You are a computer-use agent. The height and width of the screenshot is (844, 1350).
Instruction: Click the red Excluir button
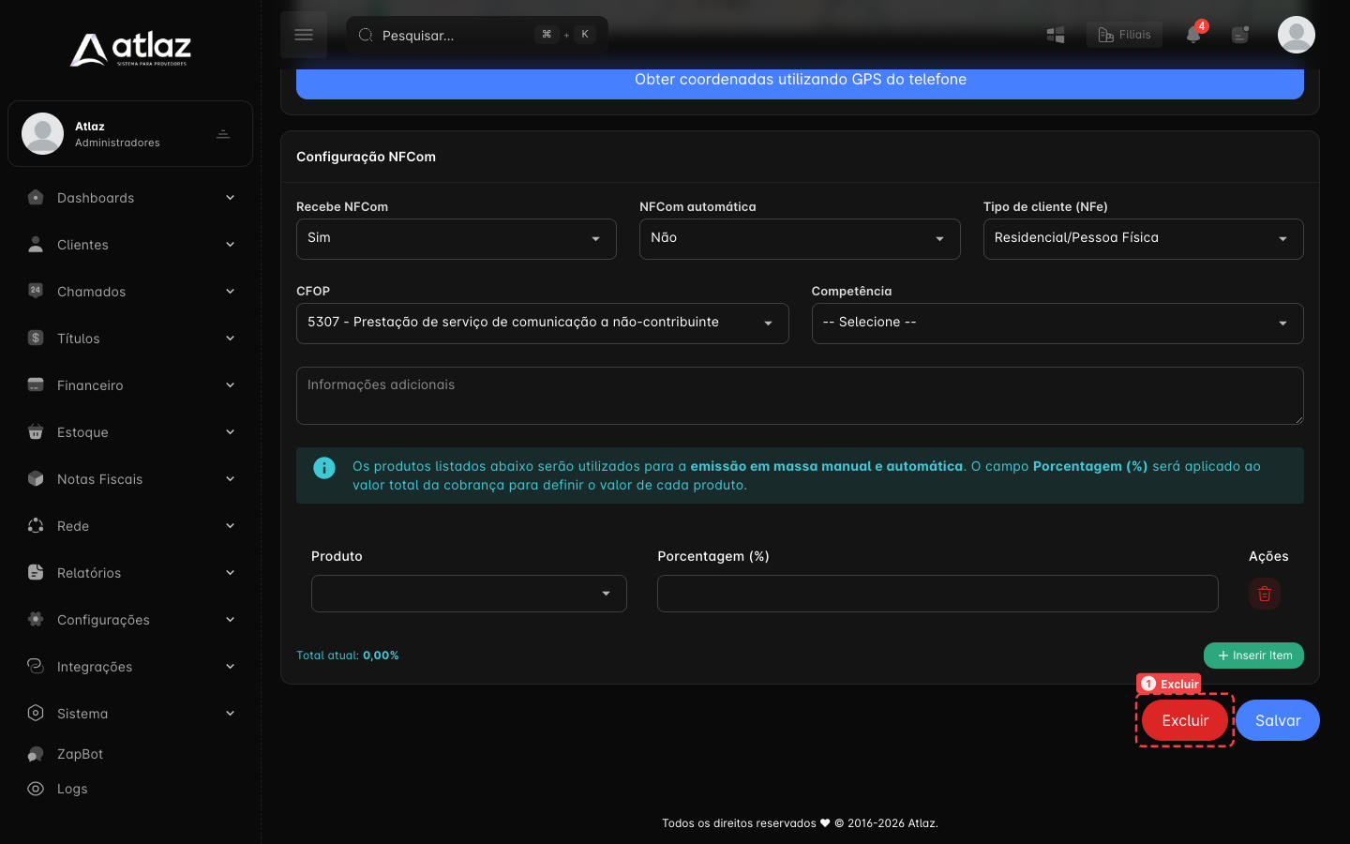(x=1185, y=720)
